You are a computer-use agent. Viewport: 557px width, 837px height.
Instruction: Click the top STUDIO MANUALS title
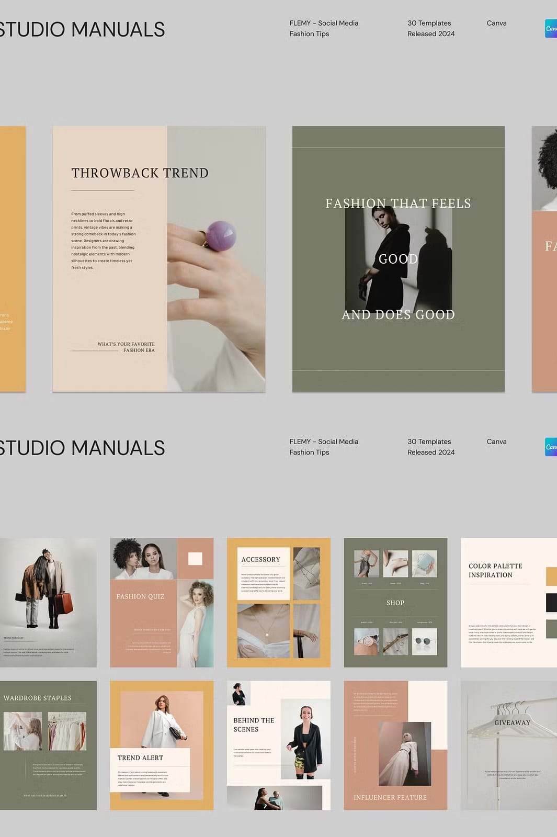82,29
